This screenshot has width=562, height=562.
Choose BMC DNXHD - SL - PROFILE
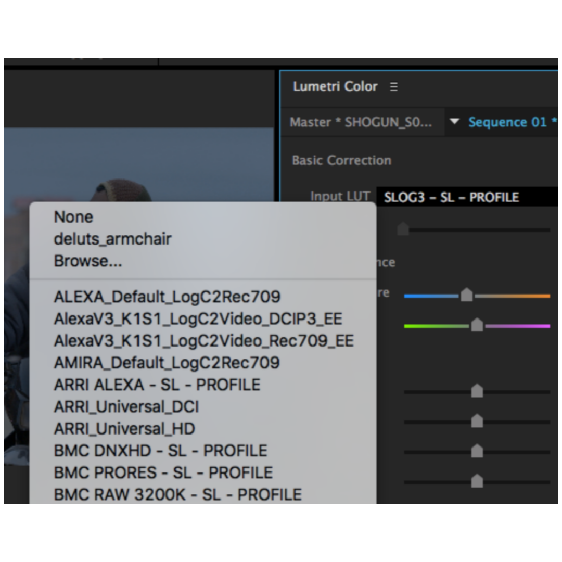203,451
